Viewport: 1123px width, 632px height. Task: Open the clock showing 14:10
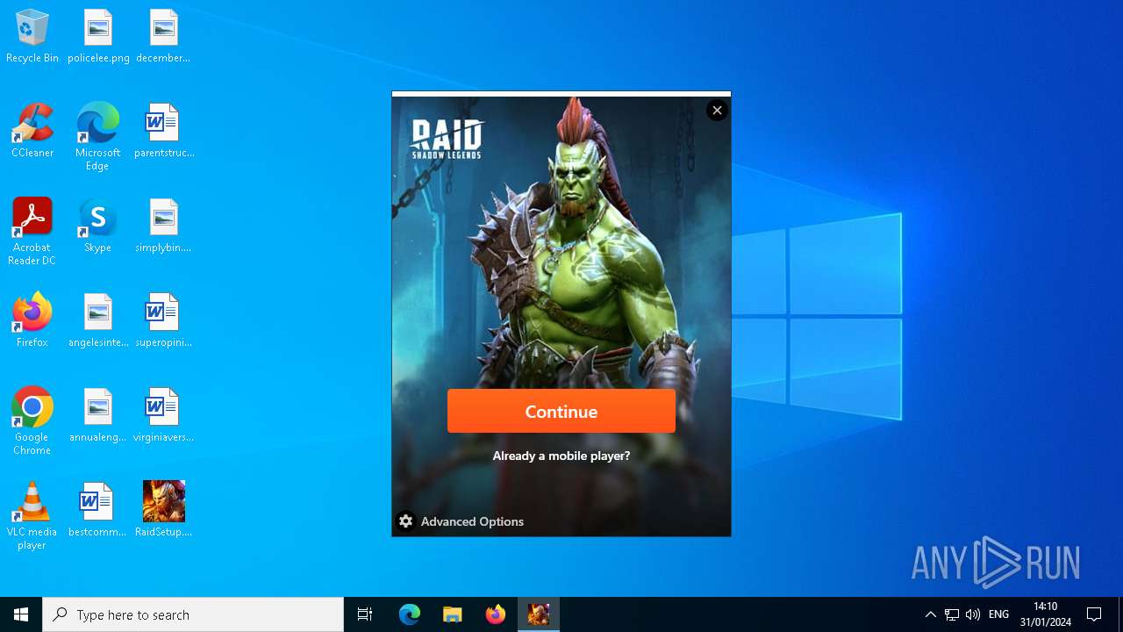1046,614
